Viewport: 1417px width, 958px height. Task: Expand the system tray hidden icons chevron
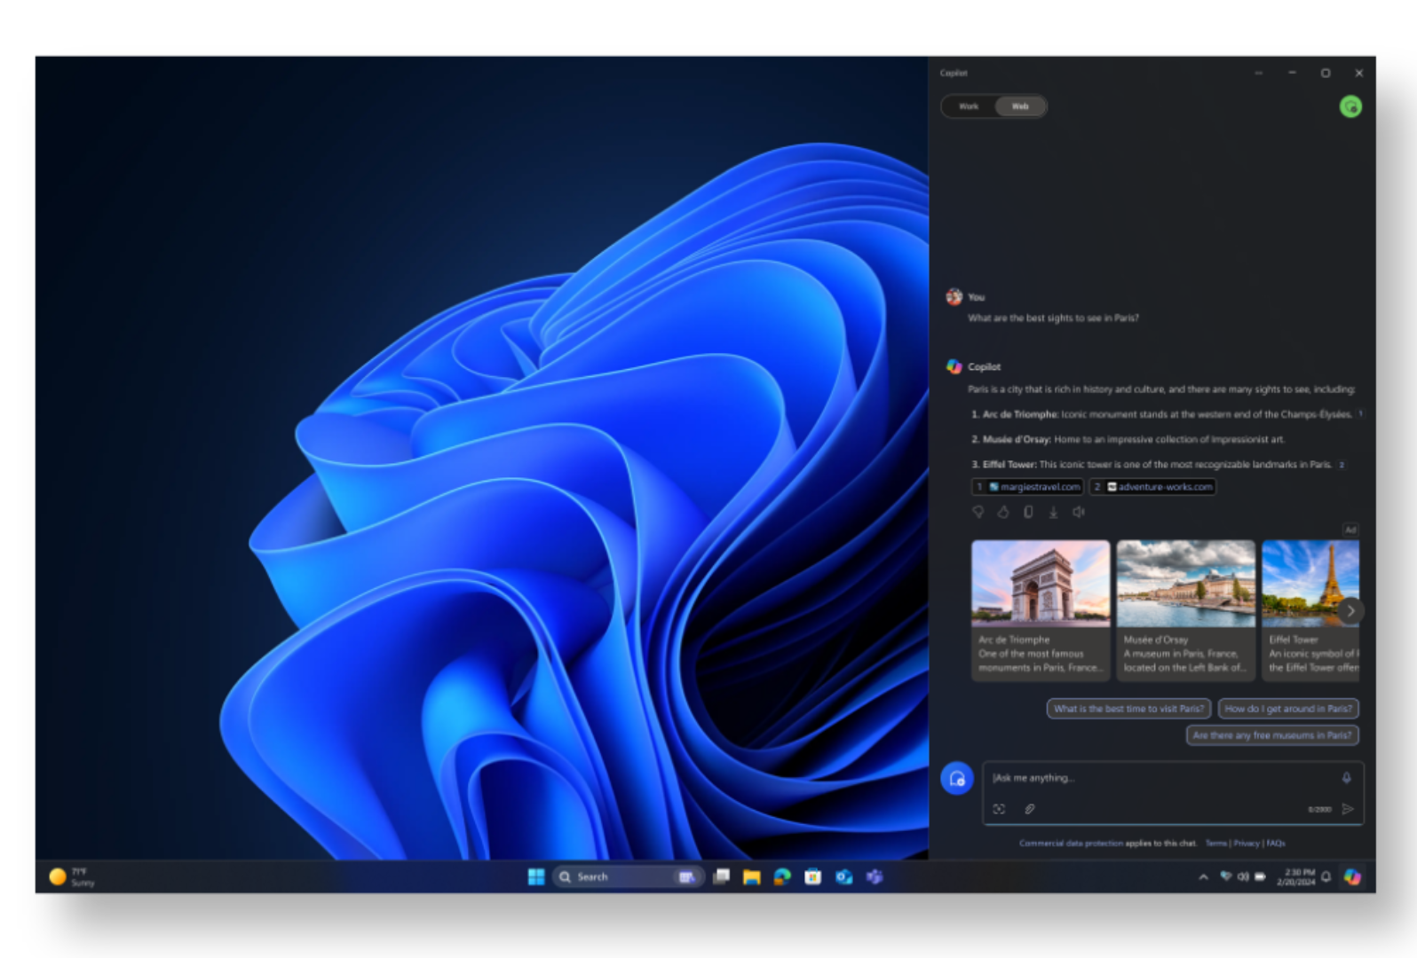[x=1203, y=877]
